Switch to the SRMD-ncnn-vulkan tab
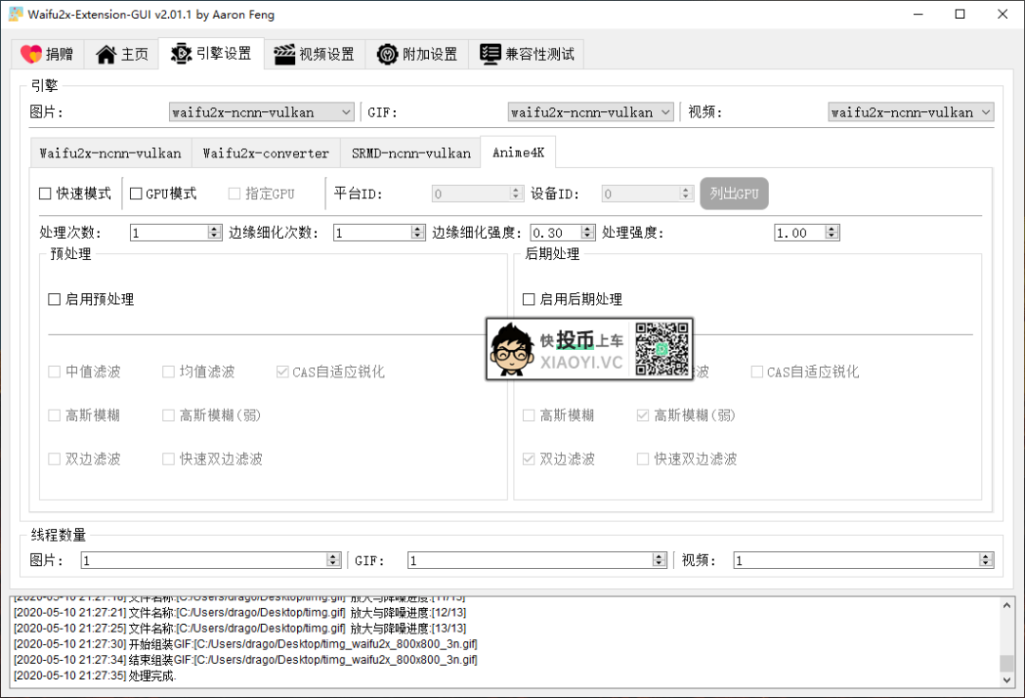Image resolution: width=1025 pixels, height=698 pixels. click(x=410, y=152)
